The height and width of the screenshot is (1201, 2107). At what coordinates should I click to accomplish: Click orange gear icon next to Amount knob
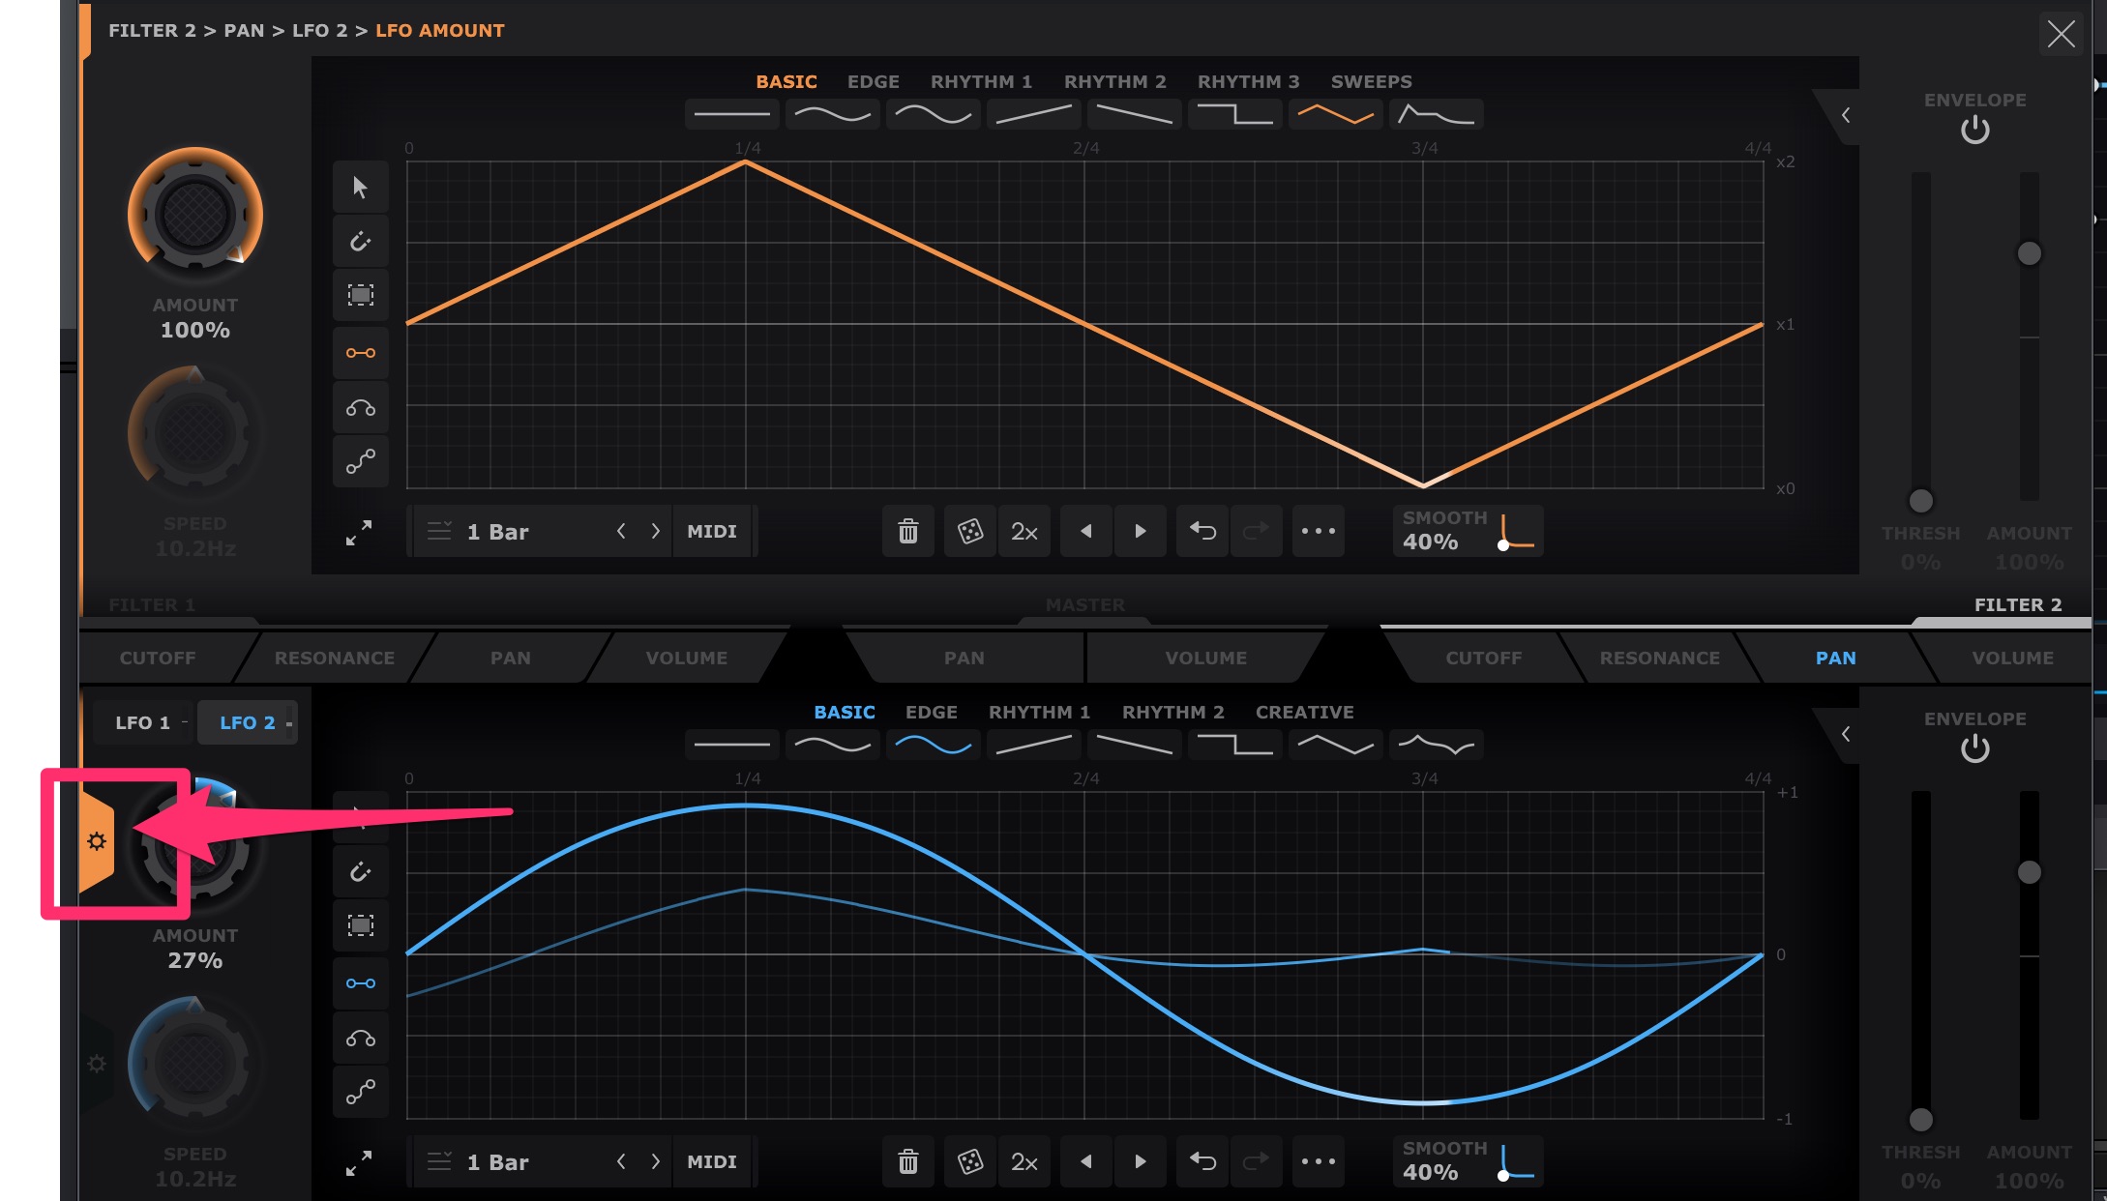click(x=97, y=841)
